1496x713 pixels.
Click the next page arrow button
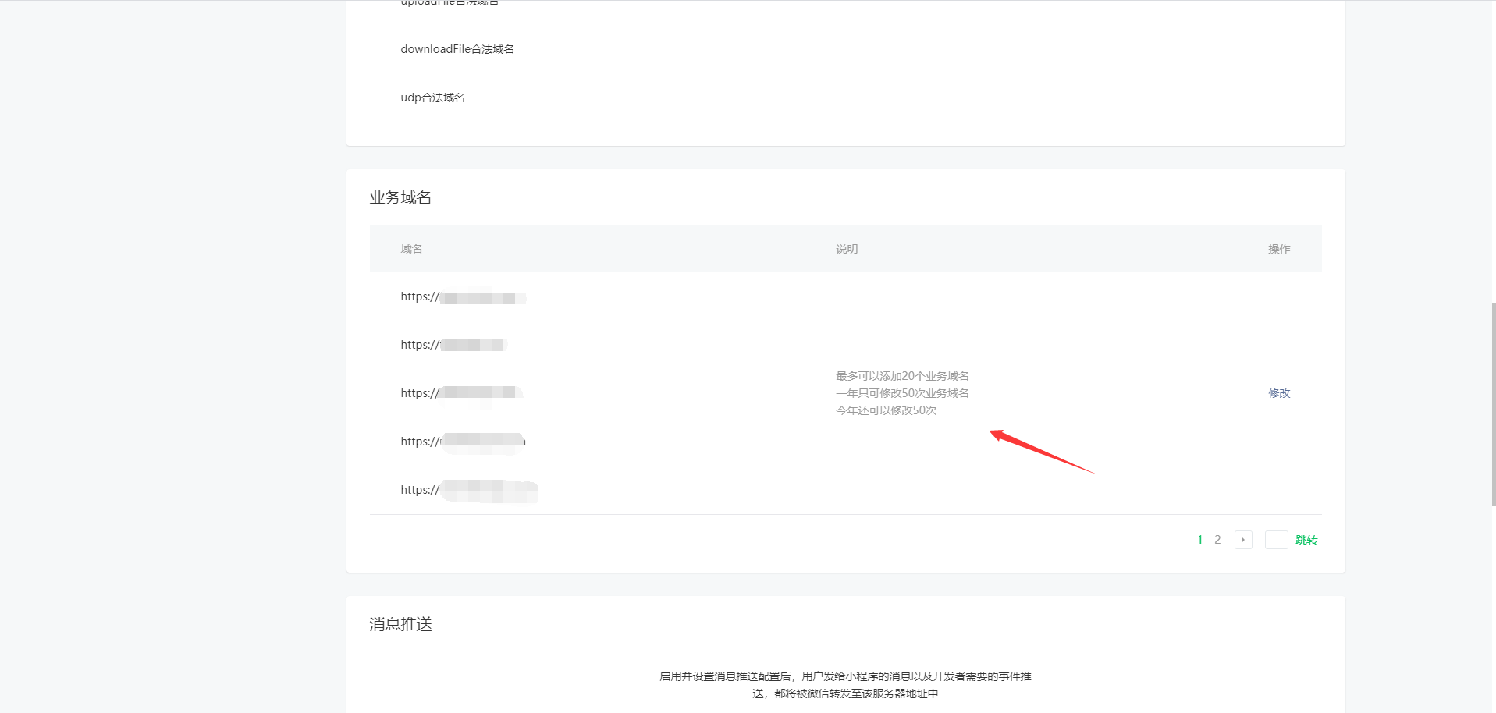[1243, 540]
